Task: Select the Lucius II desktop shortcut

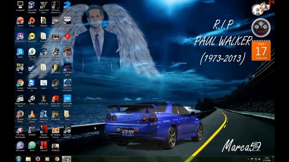Action: (44, 146)
